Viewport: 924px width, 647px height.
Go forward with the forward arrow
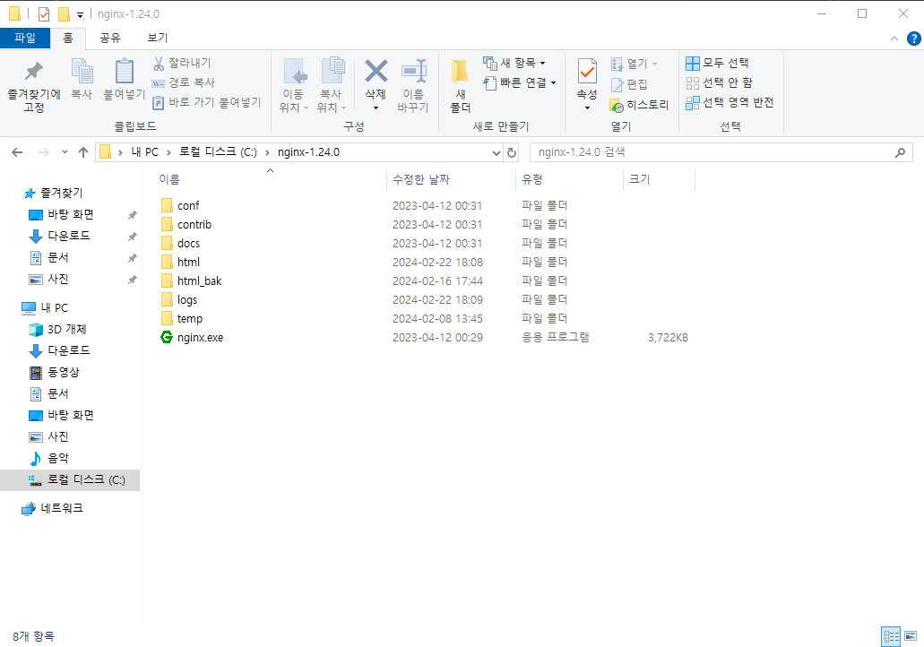44,152
